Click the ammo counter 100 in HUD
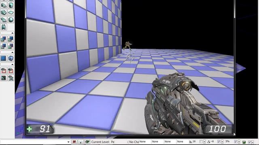The width and height of the screenshot is (259, 145). pyautogui.click(x=217, y=129)
